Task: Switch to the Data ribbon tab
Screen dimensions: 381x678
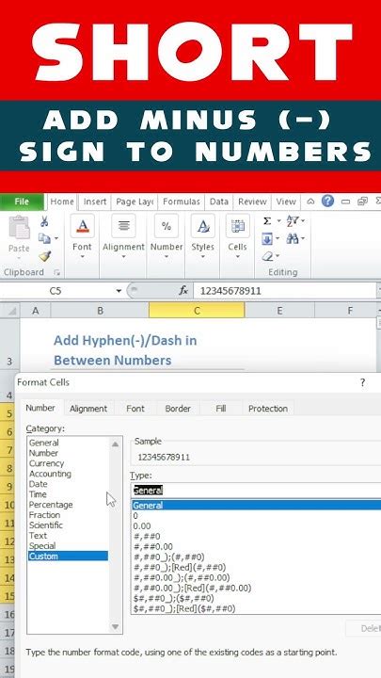Action: [x=219, y=202]
